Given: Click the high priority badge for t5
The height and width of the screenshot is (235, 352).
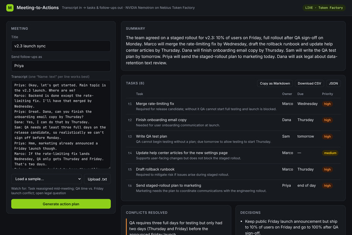Looking at the screenshot, I should (x=327, y=169).
